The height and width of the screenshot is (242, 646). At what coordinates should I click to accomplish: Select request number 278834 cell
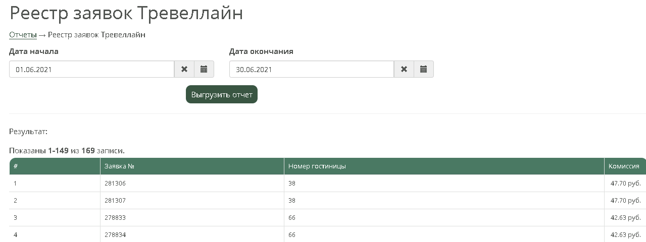tap(115, 235)
